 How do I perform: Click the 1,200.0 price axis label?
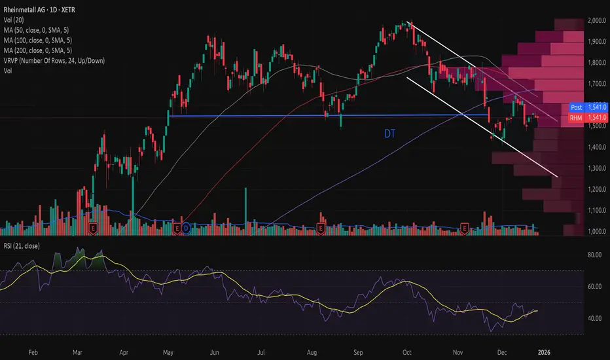coord(597,189)
